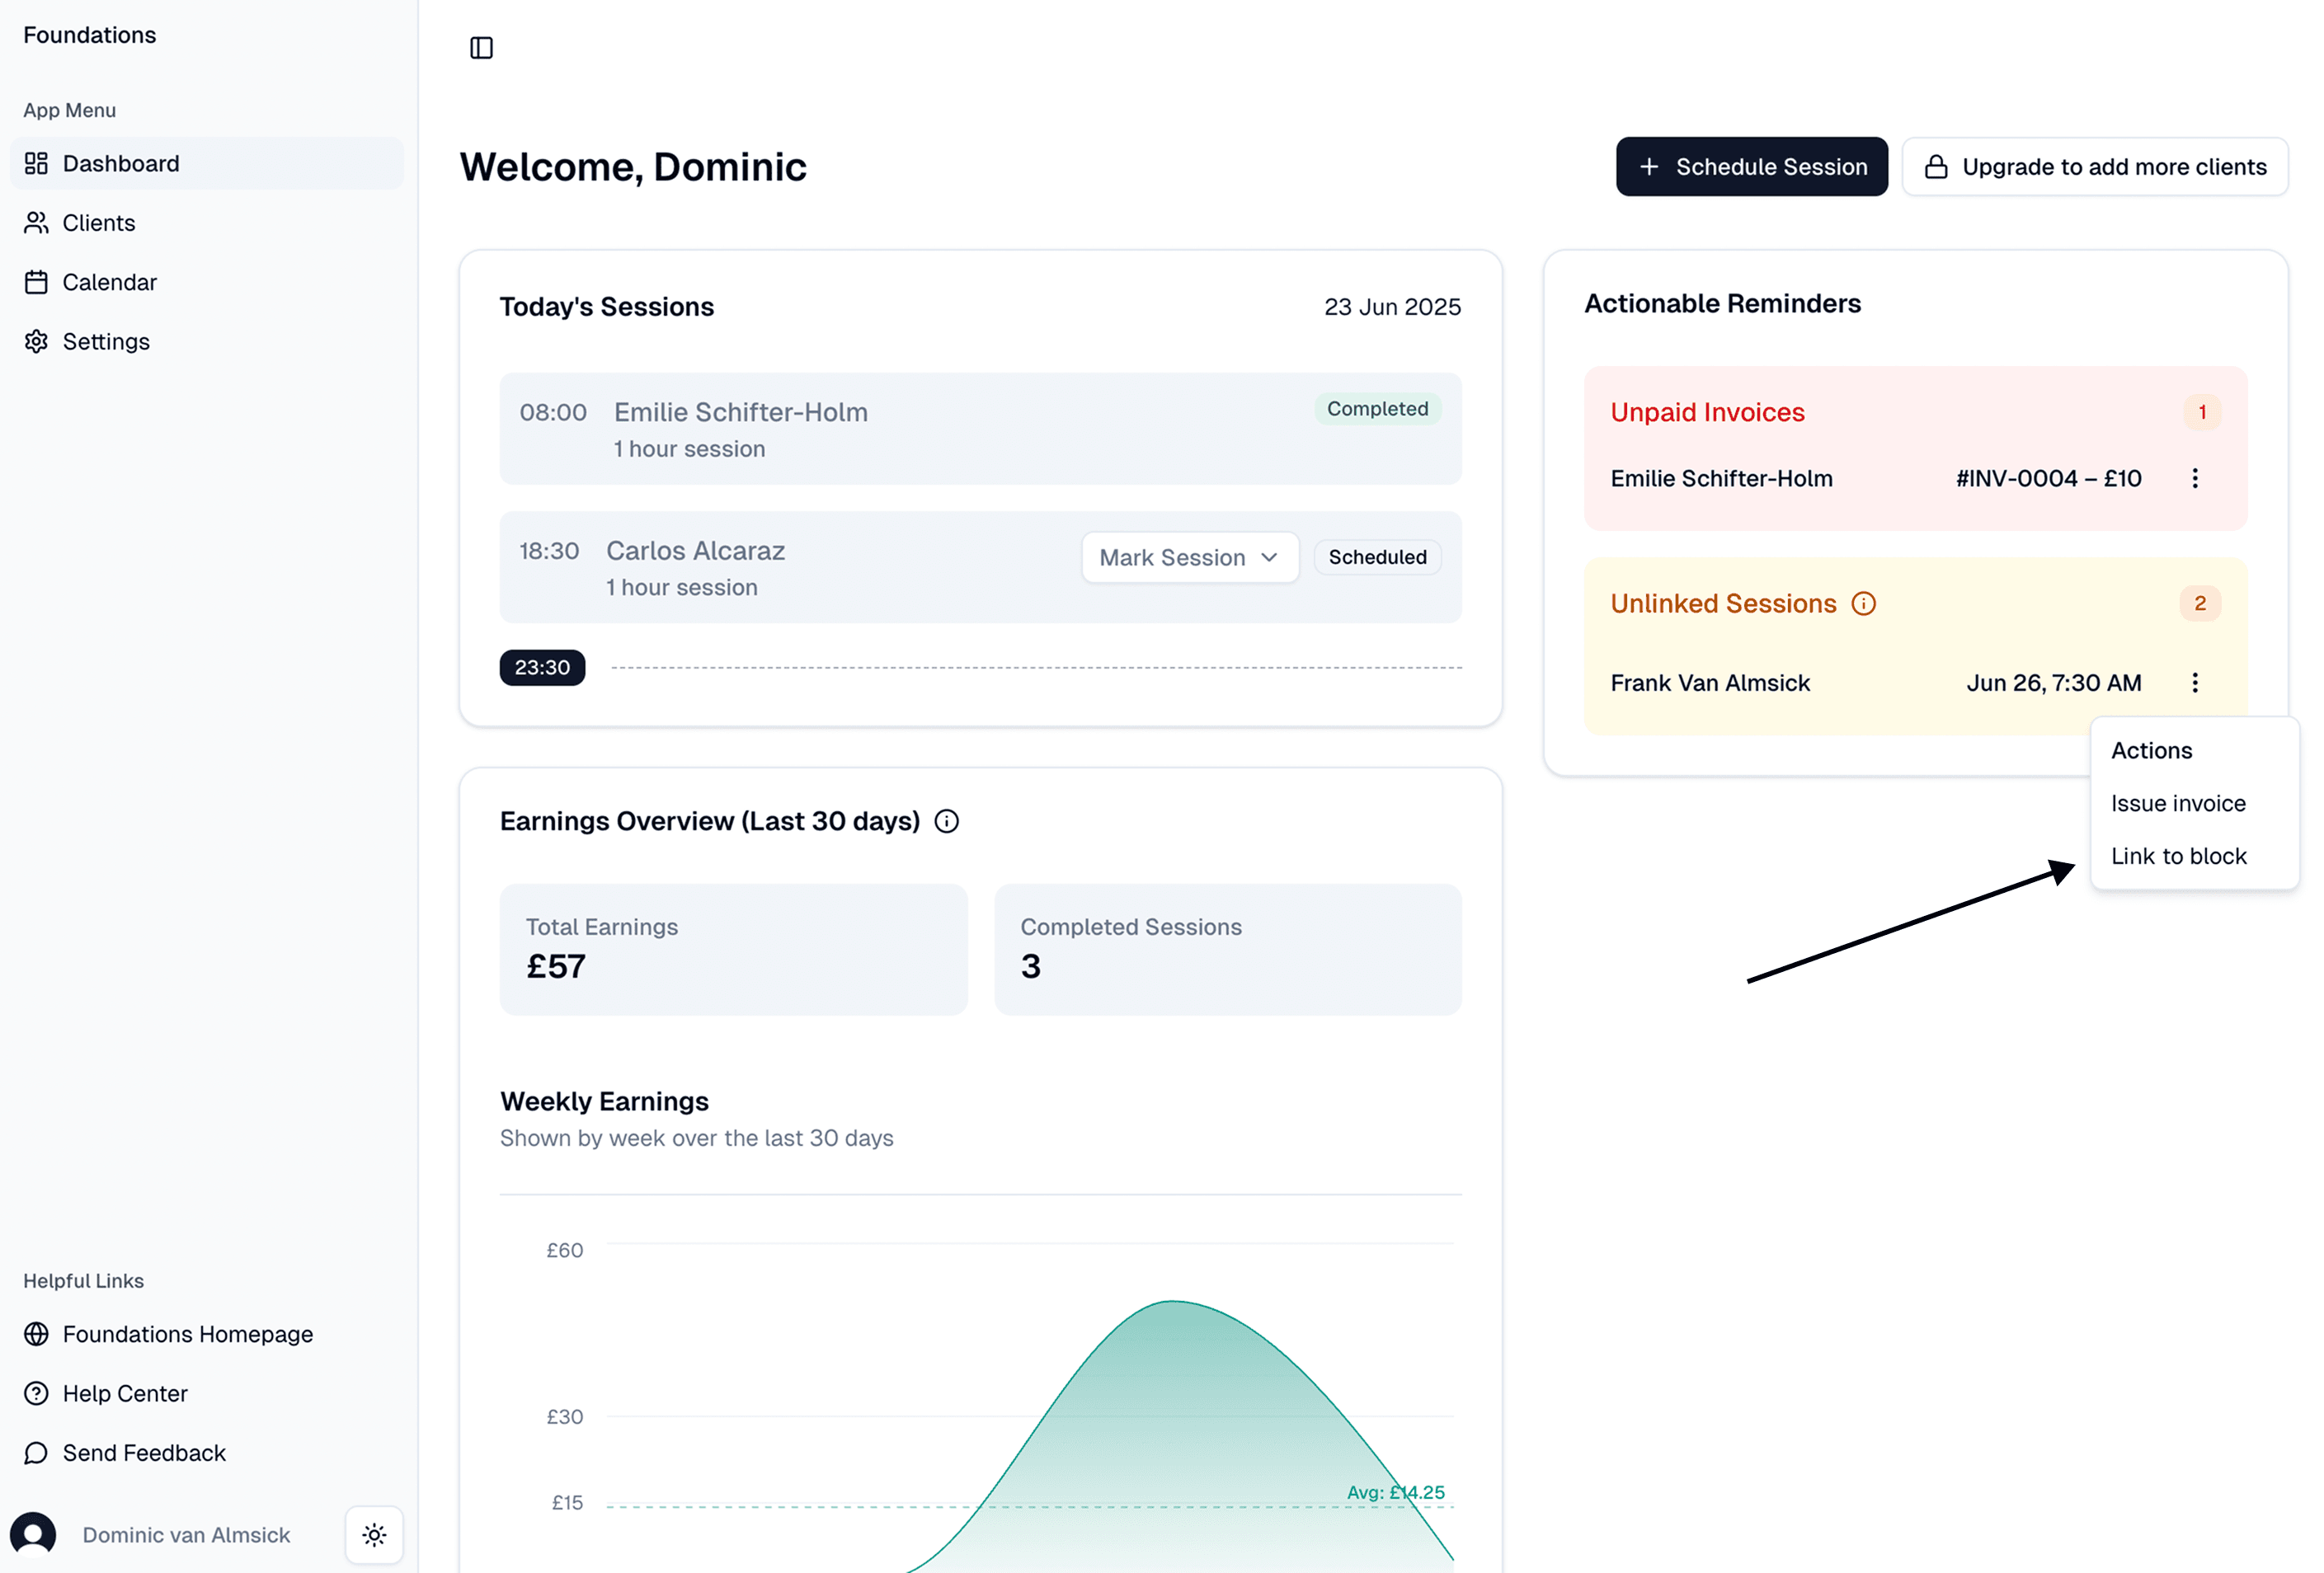
Task: Click the 23:30 current time marker
Action: (542, 668)
